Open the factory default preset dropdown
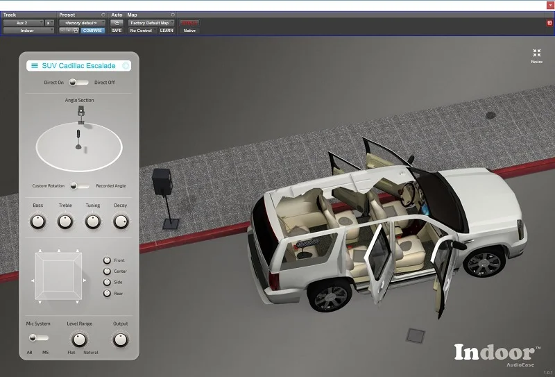Screen dimensions: 555x377 [x=82, y=23]
